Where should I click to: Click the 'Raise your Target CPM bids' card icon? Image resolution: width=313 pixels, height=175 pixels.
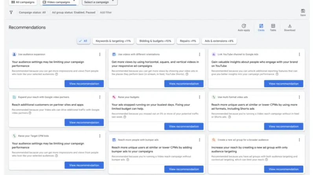[x=14, y=136]
